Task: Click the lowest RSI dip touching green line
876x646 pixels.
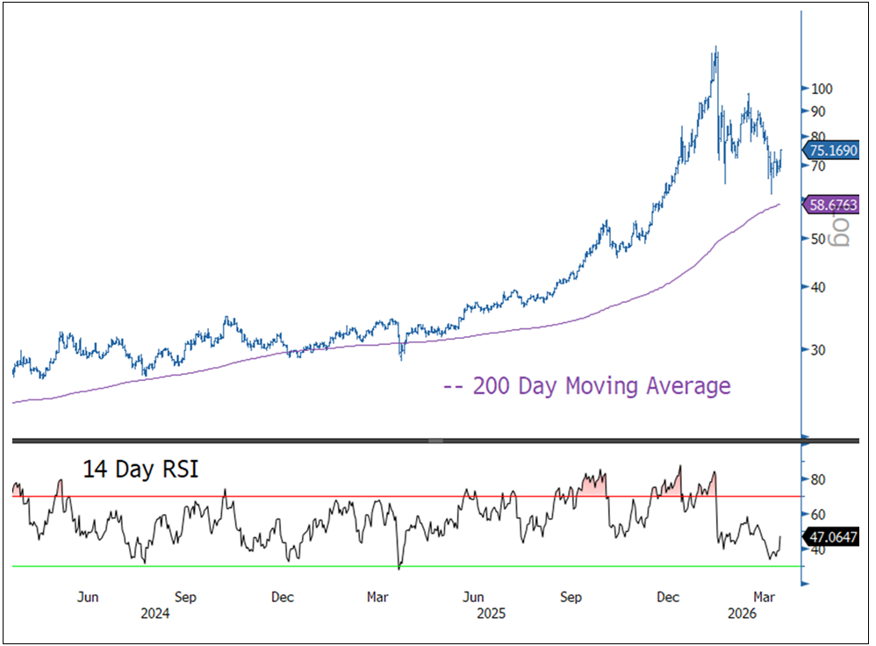Action: (x=399, y=567)
